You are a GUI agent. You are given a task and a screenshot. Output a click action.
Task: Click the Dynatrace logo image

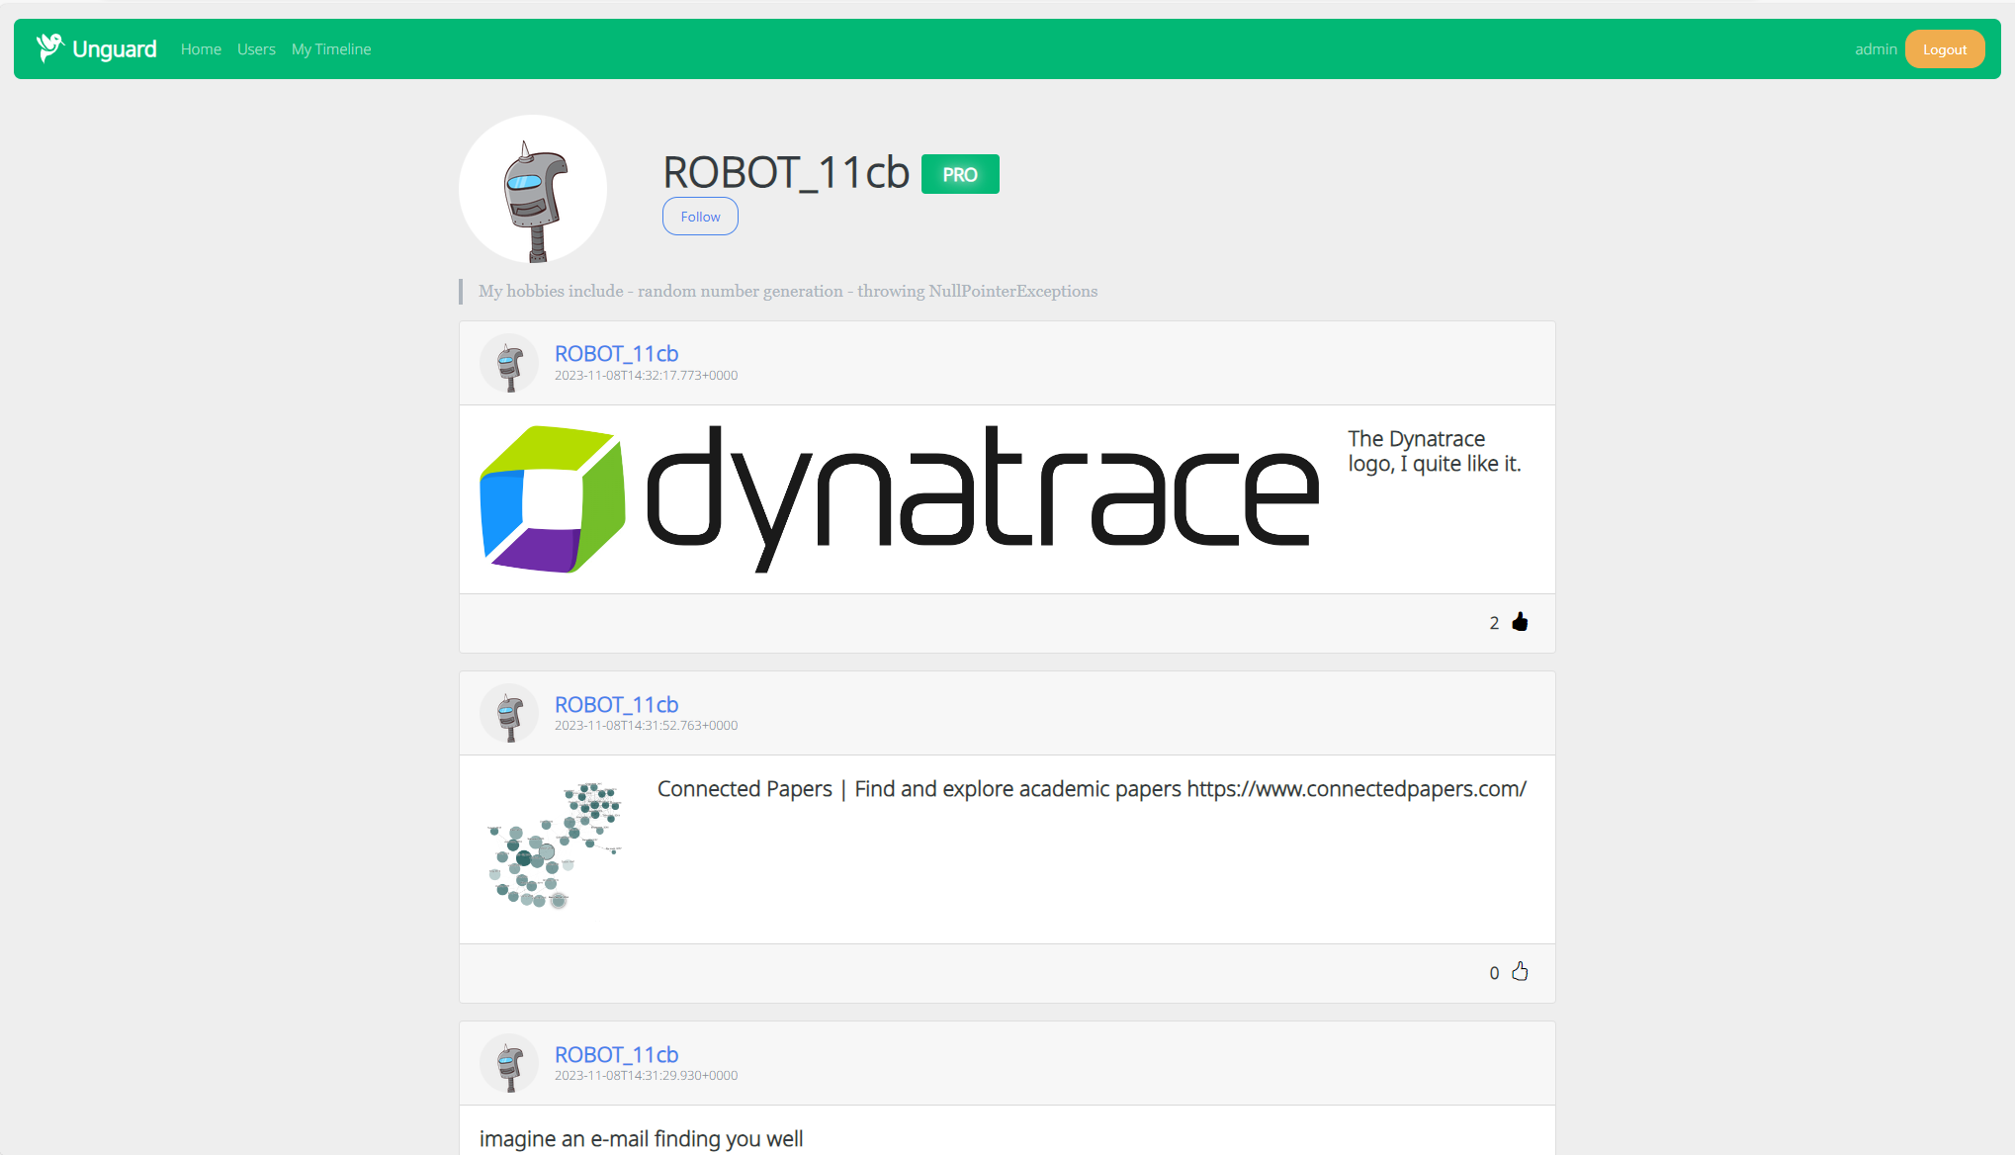899,499
